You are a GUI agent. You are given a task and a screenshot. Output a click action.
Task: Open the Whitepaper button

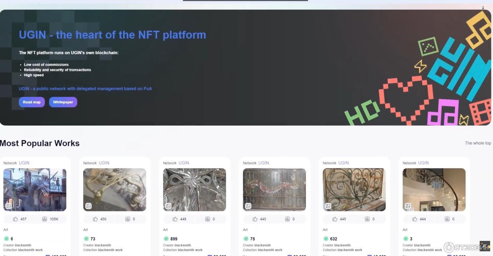pyautogui.click(x=63, y=102)
